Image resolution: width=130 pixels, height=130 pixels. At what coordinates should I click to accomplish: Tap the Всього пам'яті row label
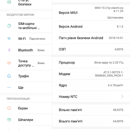[70, 121]
